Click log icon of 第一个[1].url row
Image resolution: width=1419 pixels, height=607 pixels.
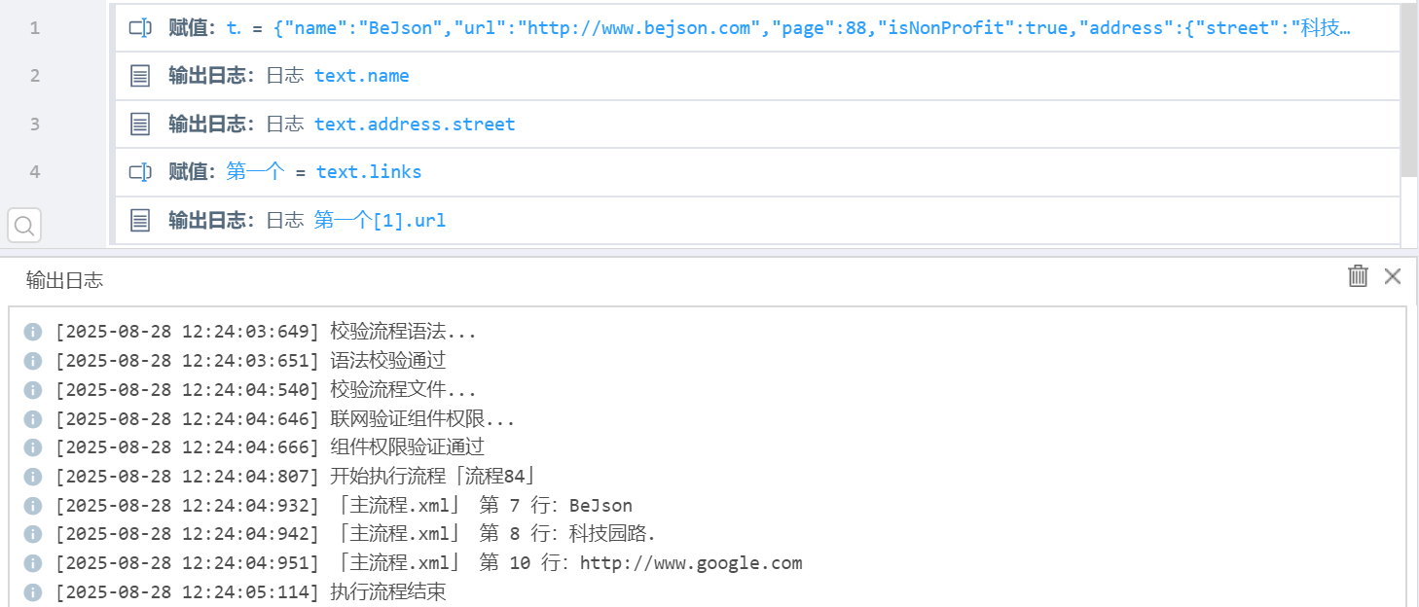140,221
